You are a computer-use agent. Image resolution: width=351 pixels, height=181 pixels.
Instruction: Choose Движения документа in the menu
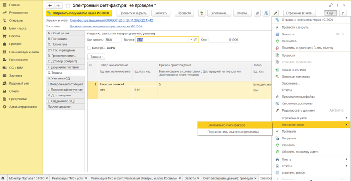pyautogui.click(x=311, y=77)
